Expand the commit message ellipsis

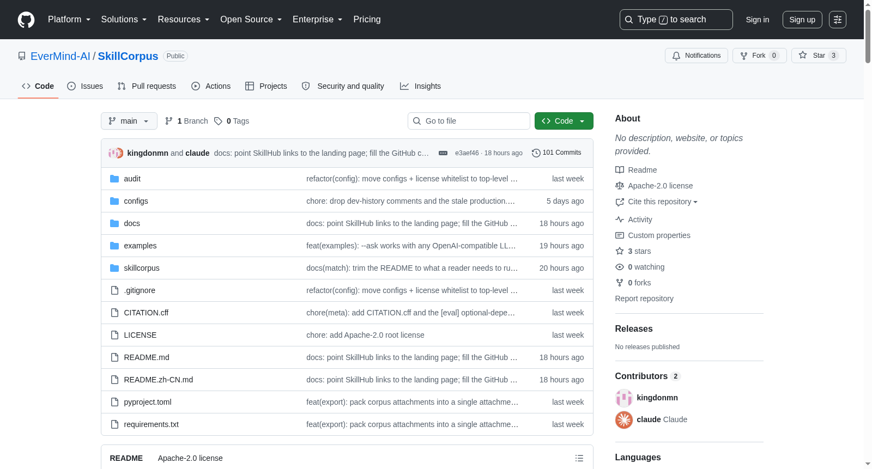pyautogui.click(x=443, y=153)
